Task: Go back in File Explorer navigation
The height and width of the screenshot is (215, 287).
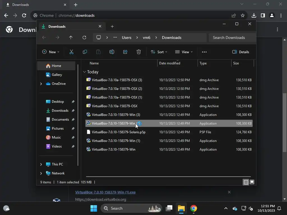Action: click(x=44, y=38)
